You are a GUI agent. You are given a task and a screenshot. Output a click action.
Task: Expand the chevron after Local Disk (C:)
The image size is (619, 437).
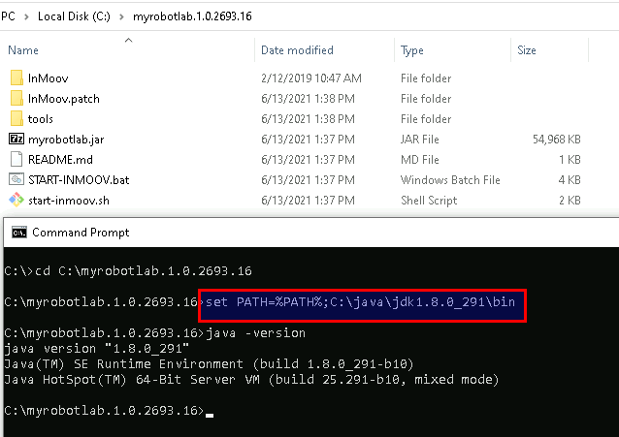coord(121,17)
